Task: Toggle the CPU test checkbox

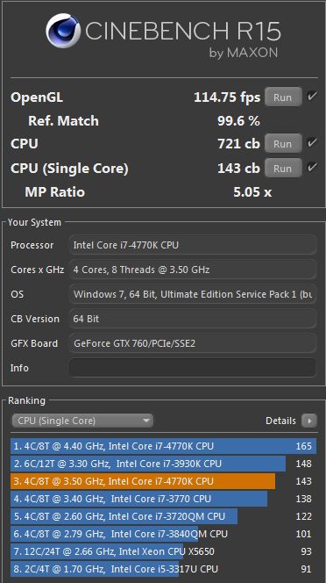Action: coord(312,143)
